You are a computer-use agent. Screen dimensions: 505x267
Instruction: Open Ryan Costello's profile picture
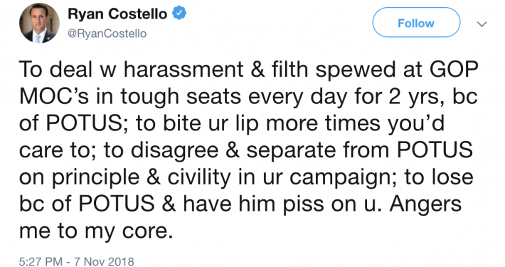click(39, 23)
